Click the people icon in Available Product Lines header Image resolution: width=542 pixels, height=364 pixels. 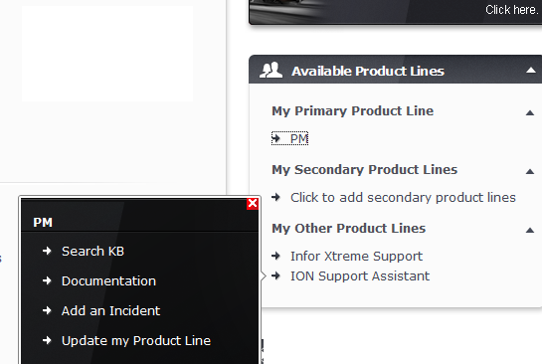click(x=271, y=70)
